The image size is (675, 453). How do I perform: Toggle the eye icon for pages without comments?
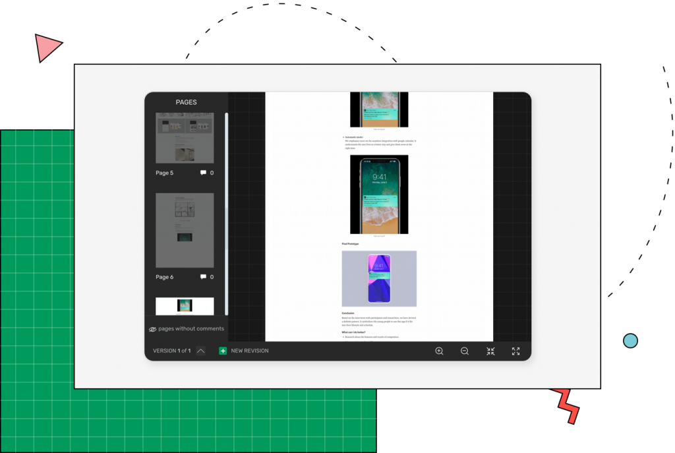[152, 329]
